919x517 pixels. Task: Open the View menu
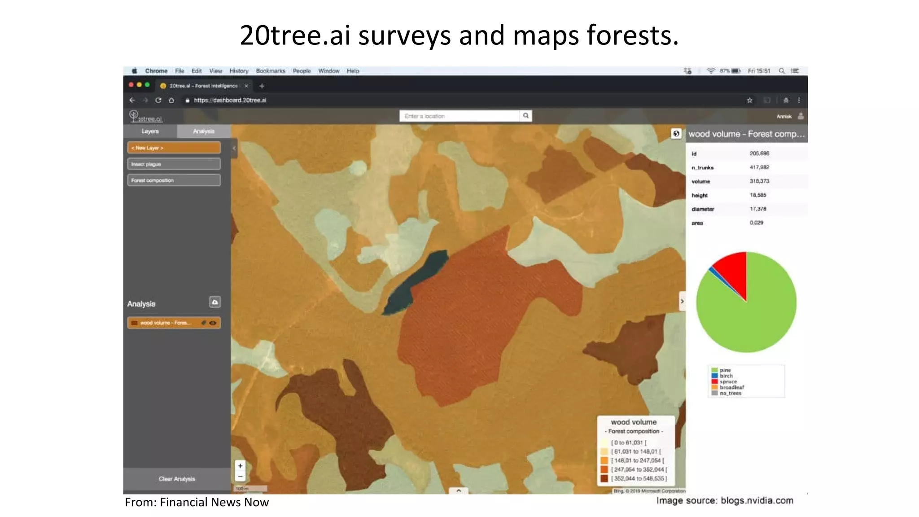(x=215, y=71)
